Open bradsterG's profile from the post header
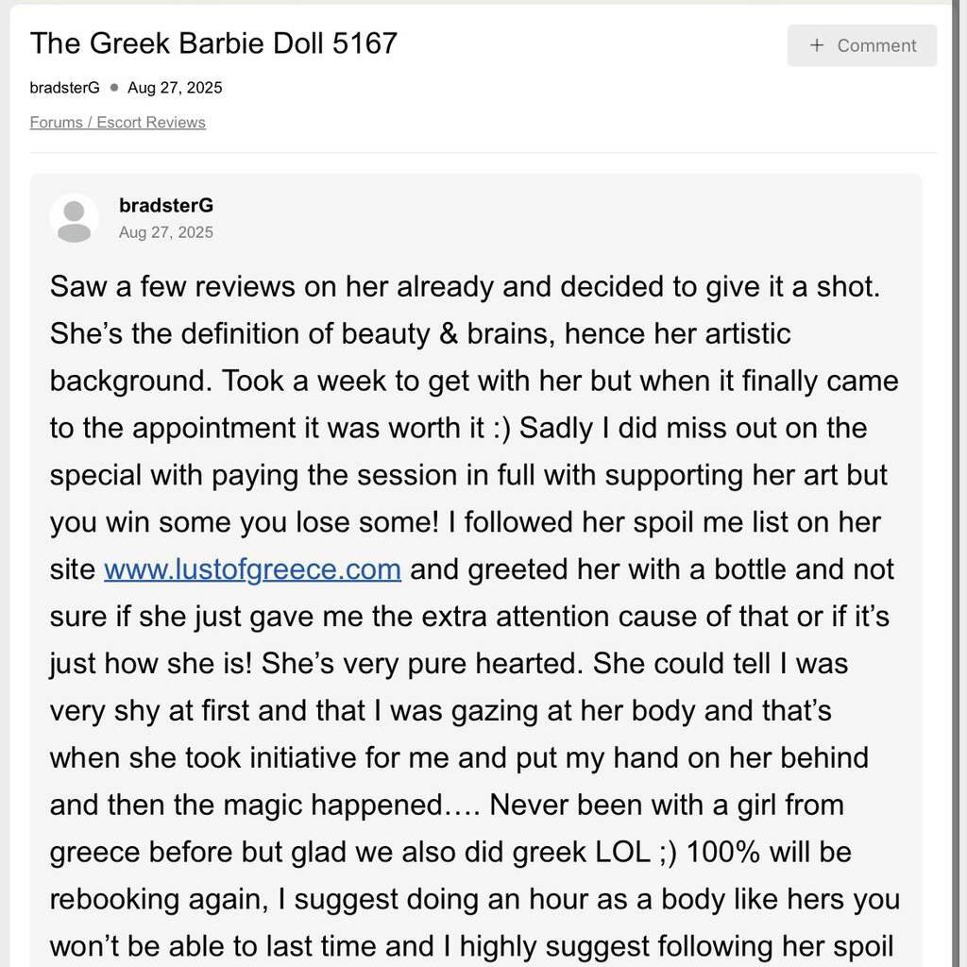Image resolution: width=967 pixels, height=967 pixels. pyautogui.click(x=166, y=206)
